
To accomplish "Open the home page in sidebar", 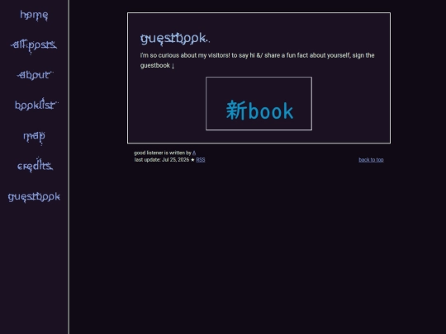I will tap(34, 15).
